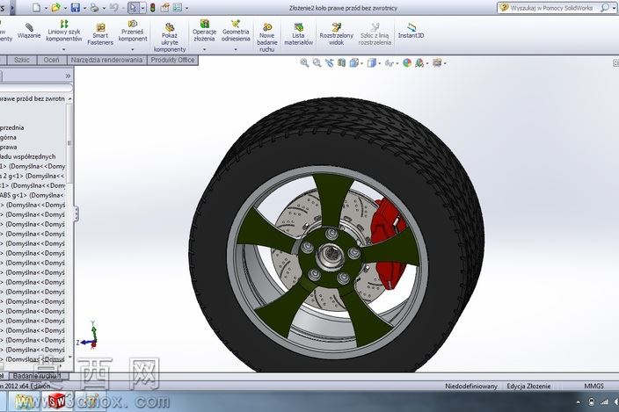Click the yellow help question mark icon
Viewport: 619px width, 412px height.
coord(504,8)
